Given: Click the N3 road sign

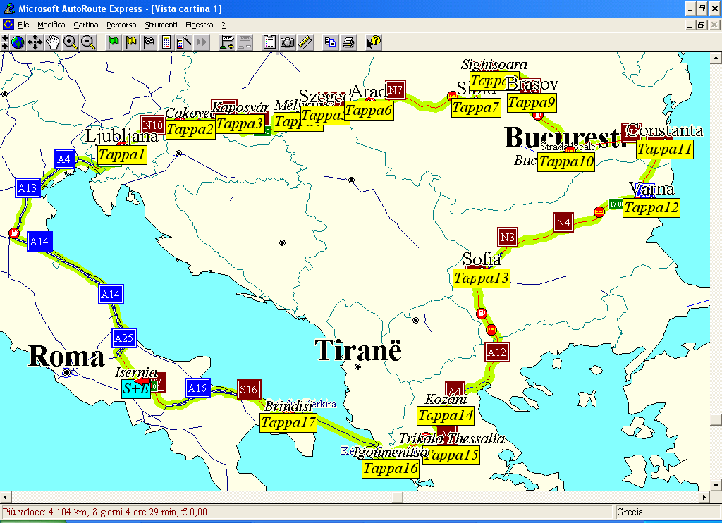Looking at the screenshot, I should click(x=508, y=238).
